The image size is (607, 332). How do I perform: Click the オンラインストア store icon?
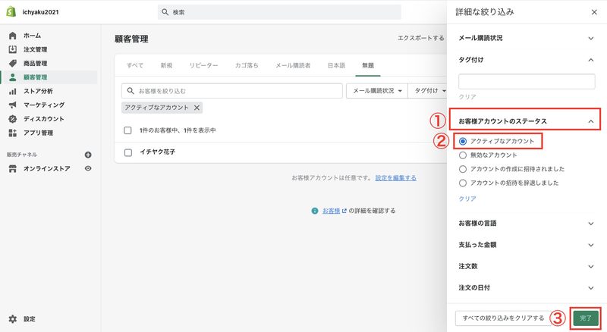(x=12, y=169)
